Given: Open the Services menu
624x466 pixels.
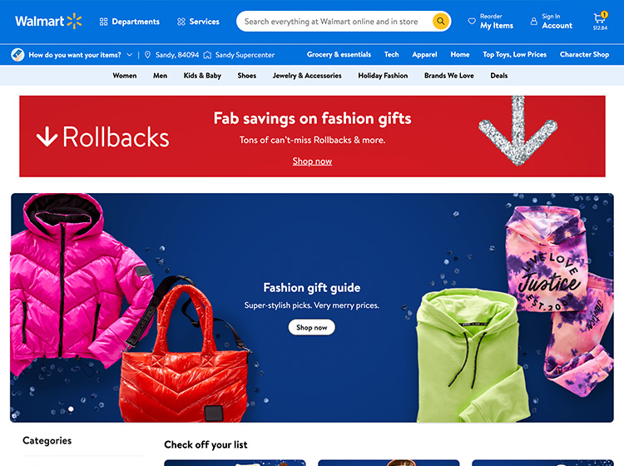Looking at the screenshot, I should [198, 22].
